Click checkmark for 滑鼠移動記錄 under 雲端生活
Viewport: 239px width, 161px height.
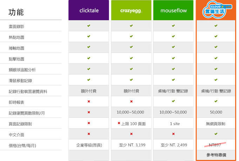coord(216,80)
